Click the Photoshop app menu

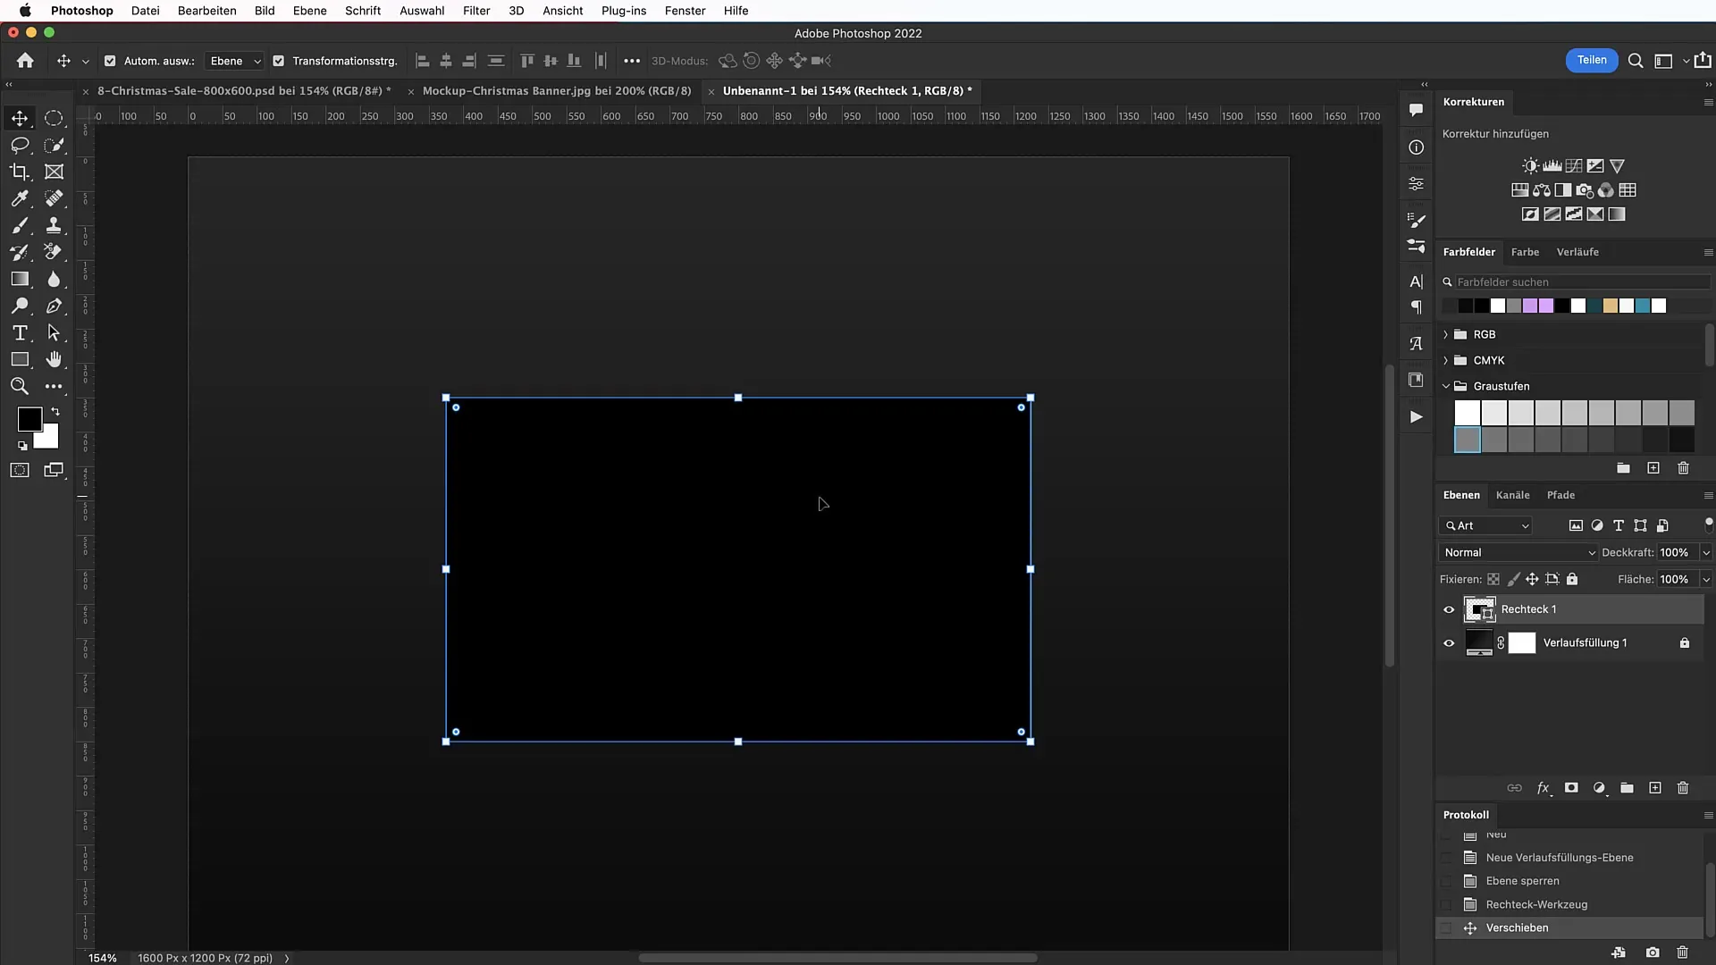[81, 11]
